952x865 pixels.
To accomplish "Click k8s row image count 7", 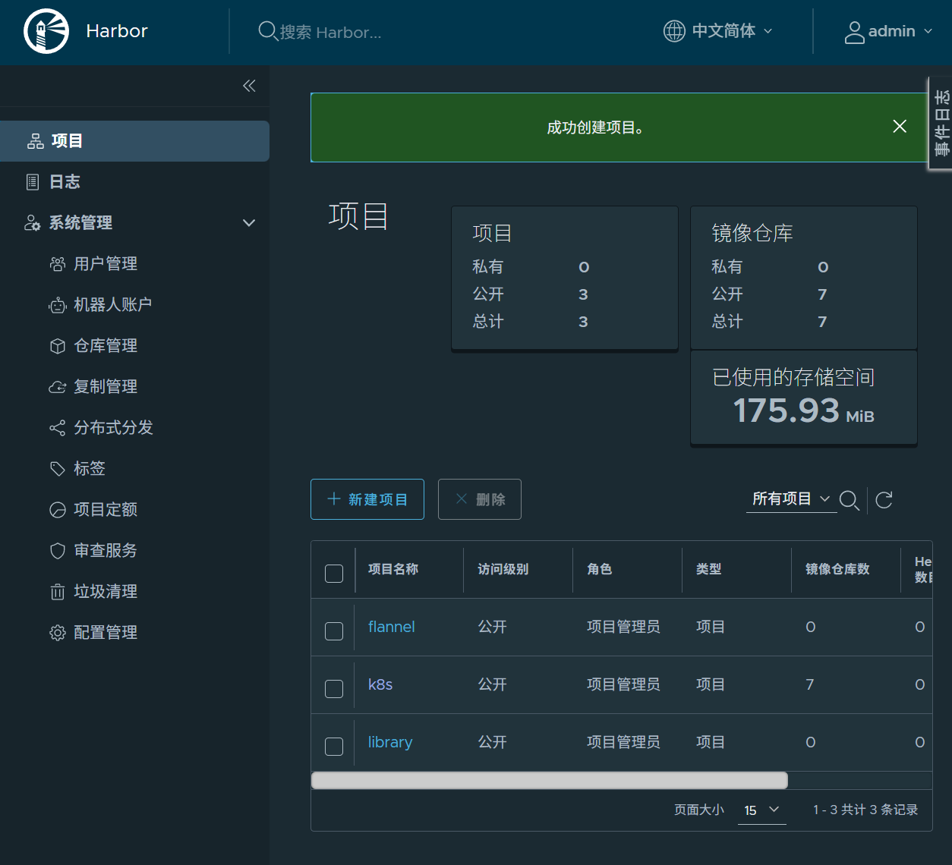I will [x=810, y=684].
